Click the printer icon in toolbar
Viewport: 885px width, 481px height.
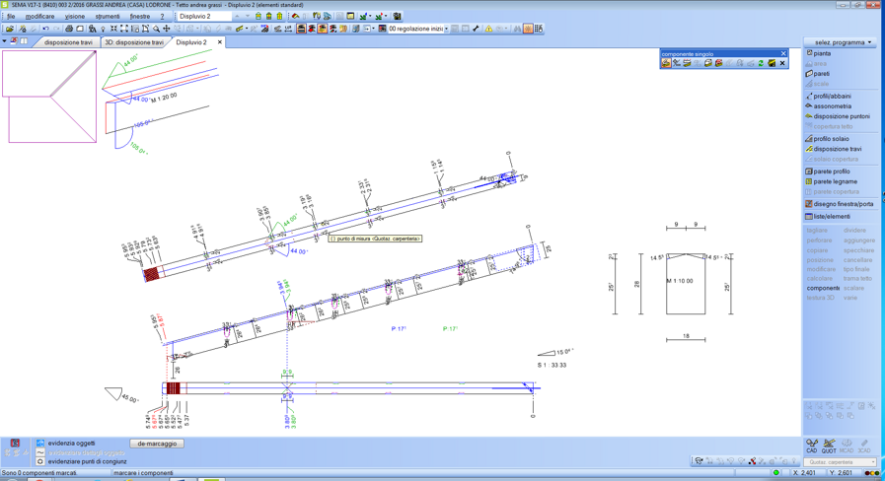pyautogui.click(x=69, y=29)
